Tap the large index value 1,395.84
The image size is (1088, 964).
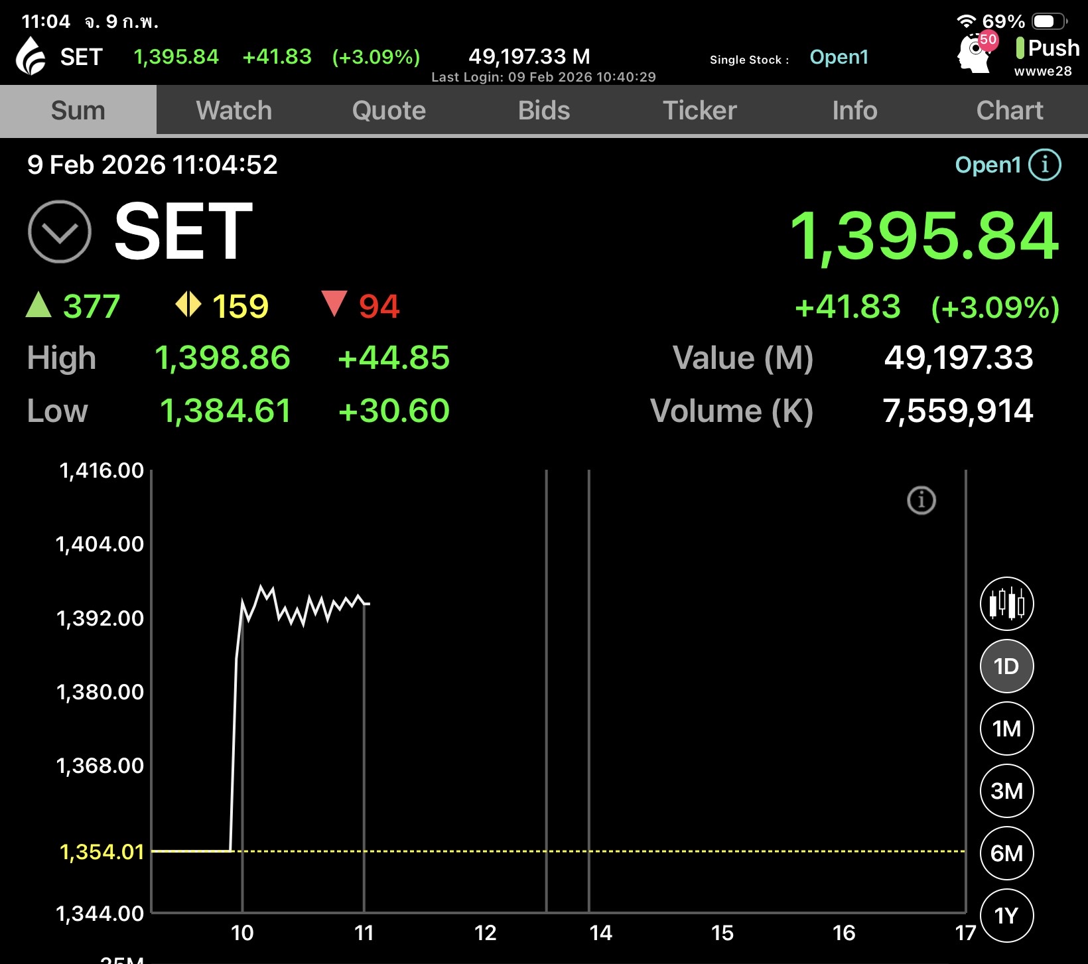(924, 236)
